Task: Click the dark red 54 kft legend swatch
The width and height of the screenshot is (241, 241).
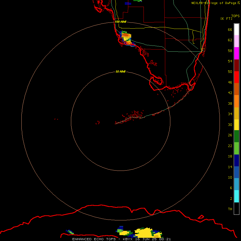Action: pyautogui.click(x=236, y=65)
